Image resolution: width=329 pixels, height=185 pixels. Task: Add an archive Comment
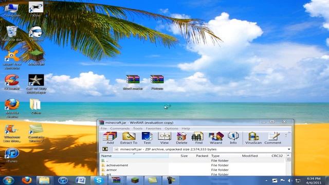pyautogui.click(x=273, y=138)
